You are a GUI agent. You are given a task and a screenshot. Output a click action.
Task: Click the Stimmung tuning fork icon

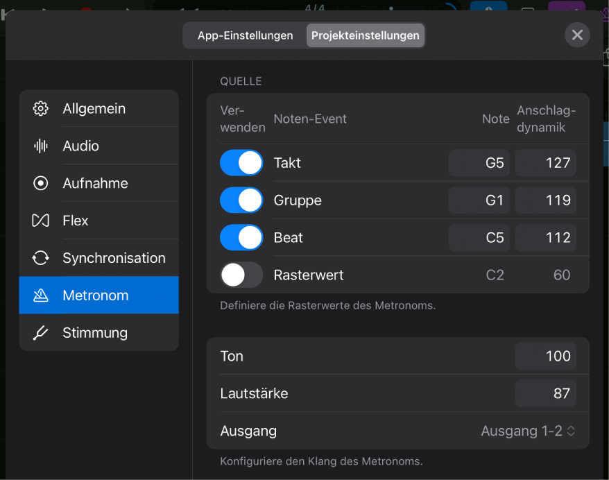pyautogui.click(x=40, y=332)
